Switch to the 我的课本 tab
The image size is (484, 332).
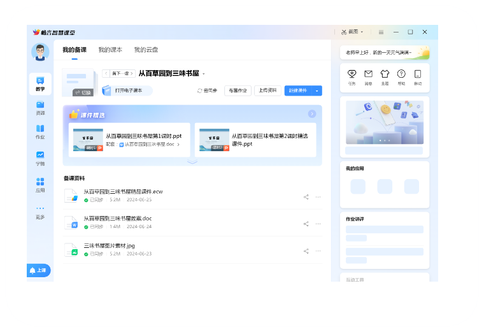coord(110,50)
